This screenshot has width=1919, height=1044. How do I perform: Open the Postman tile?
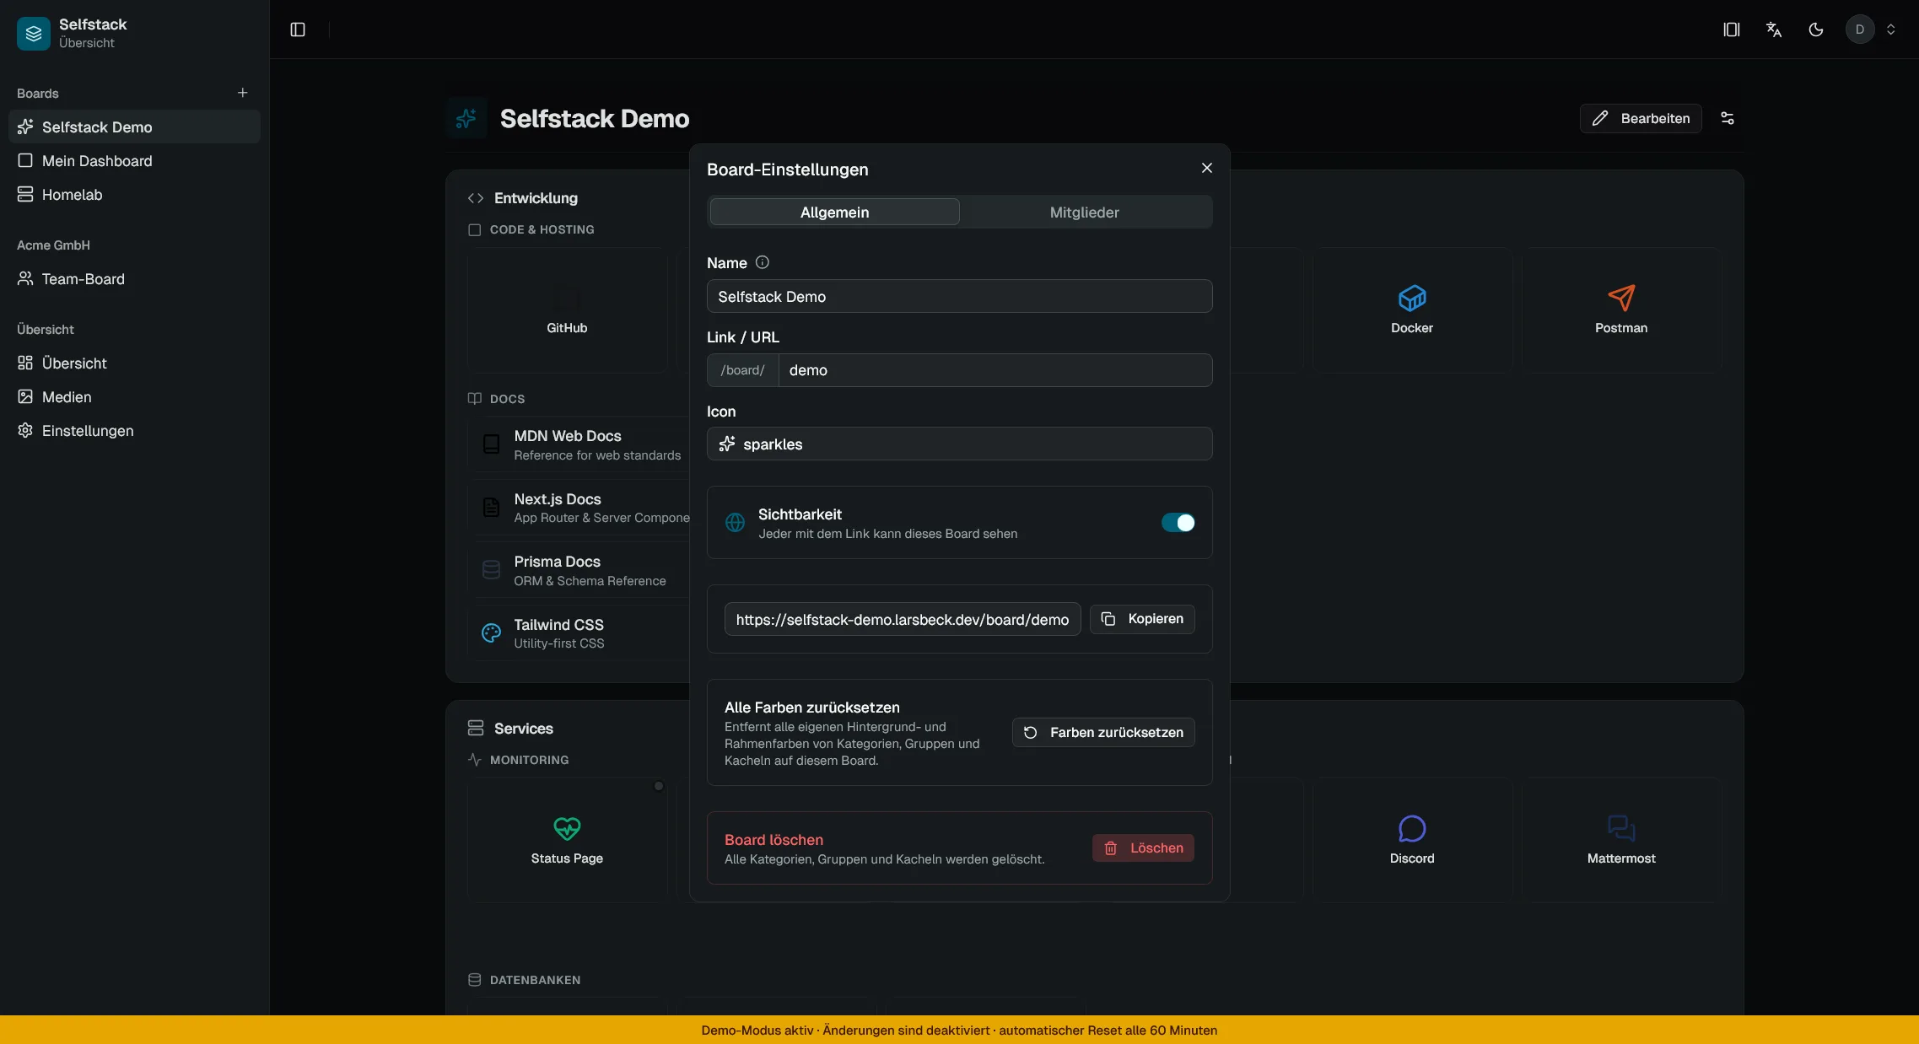1621,309
